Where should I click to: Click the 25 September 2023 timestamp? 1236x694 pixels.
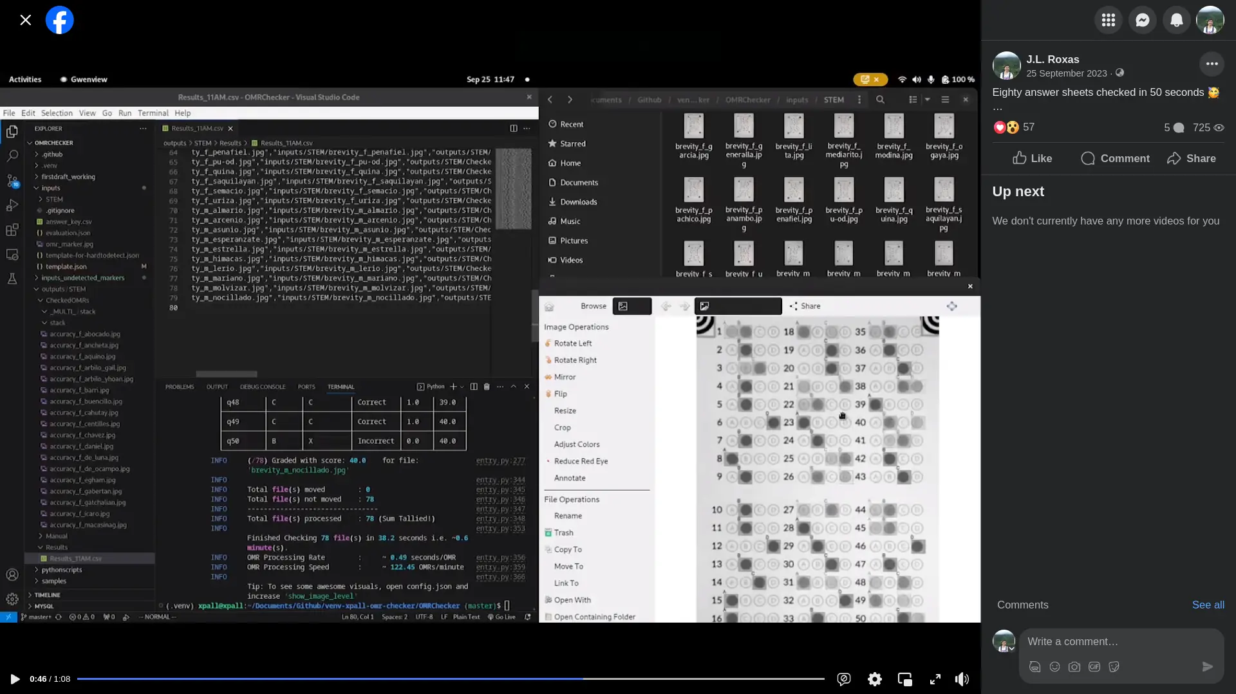(1066, 73)
